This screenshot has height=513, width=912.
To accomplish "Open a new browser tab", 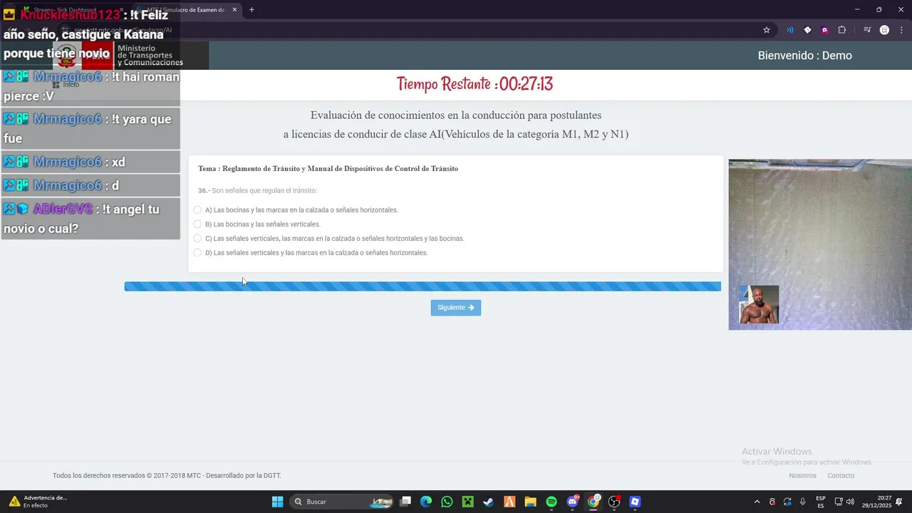I will pos(252,9).
